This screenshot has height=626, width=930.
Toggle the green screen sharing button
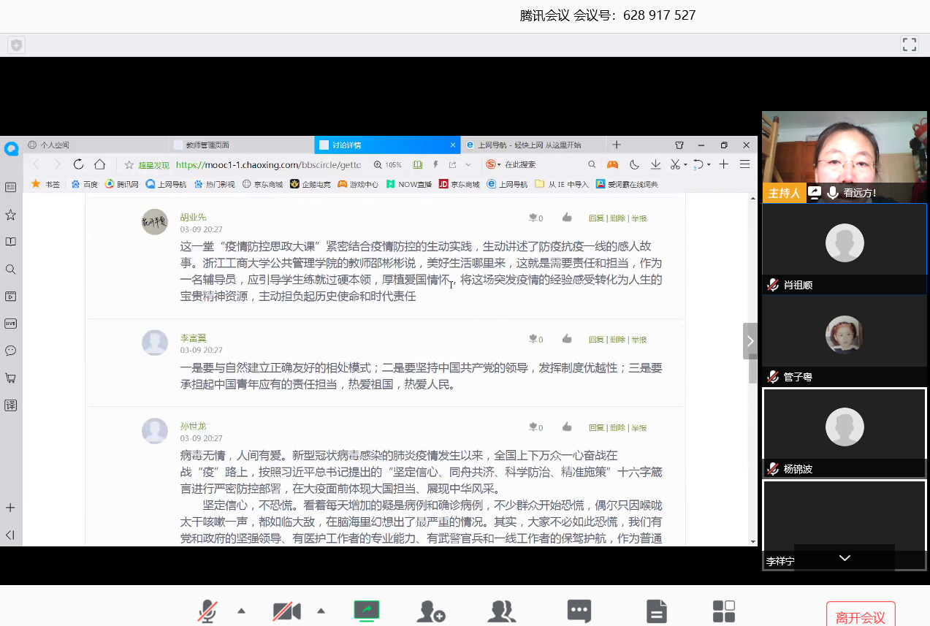[x=367, y=611]
